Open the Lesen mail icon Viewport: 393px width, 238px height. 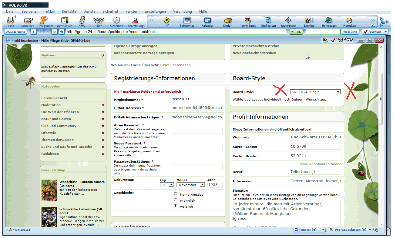(x=10, y=21)
